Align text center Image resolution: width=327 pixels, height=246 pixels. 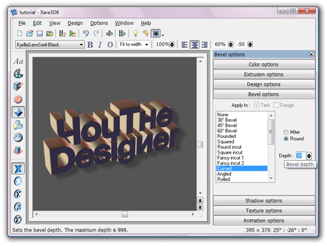tap(194, 44)
